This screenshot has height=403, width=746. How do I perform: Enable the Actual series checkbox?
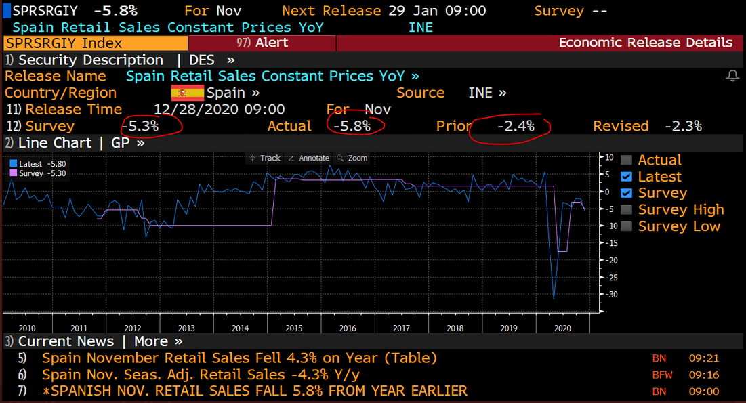626,161
